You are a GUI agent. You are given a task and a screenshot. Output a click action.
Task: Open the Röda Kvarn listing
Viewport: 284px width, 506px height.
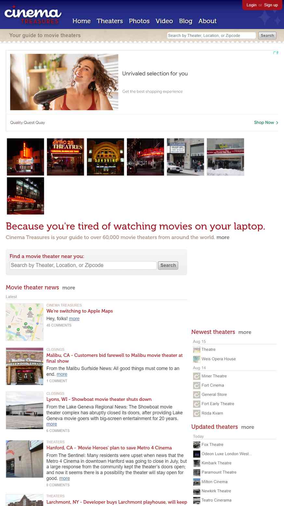[x=212, y=413]
